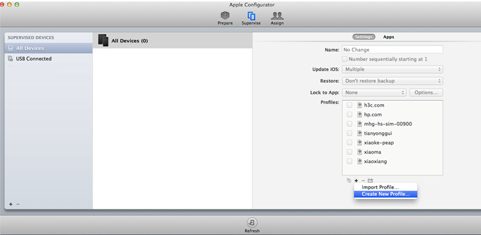Click the yellow minimize window button
This screenshot has width=481, height=235.
[9, 4]
